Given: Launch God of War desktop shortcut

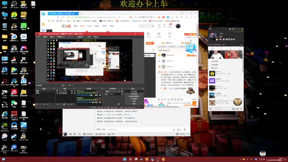Looking at the screenshot, I should 5,82.
